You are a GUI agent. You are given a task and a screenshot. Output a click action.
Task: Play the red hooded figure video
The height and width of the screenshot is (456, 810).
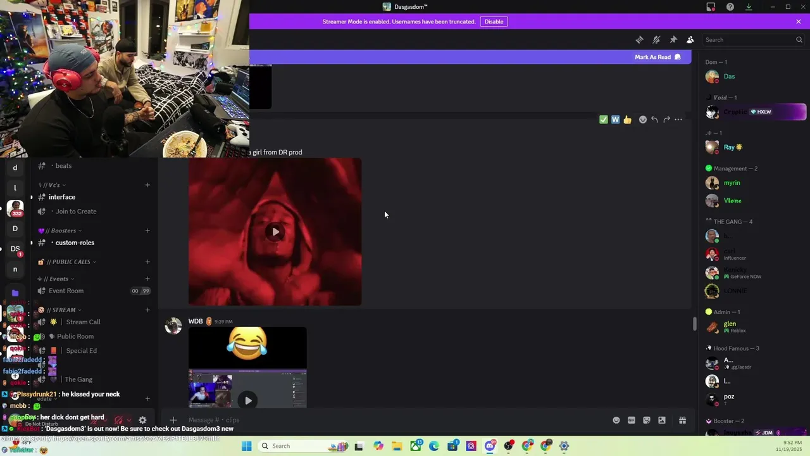[x=275, y=232]
